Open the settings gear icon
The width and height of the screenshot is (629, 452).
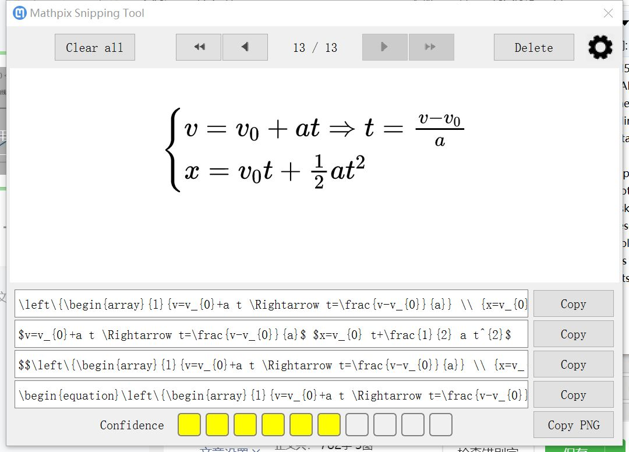click(600, 47)
